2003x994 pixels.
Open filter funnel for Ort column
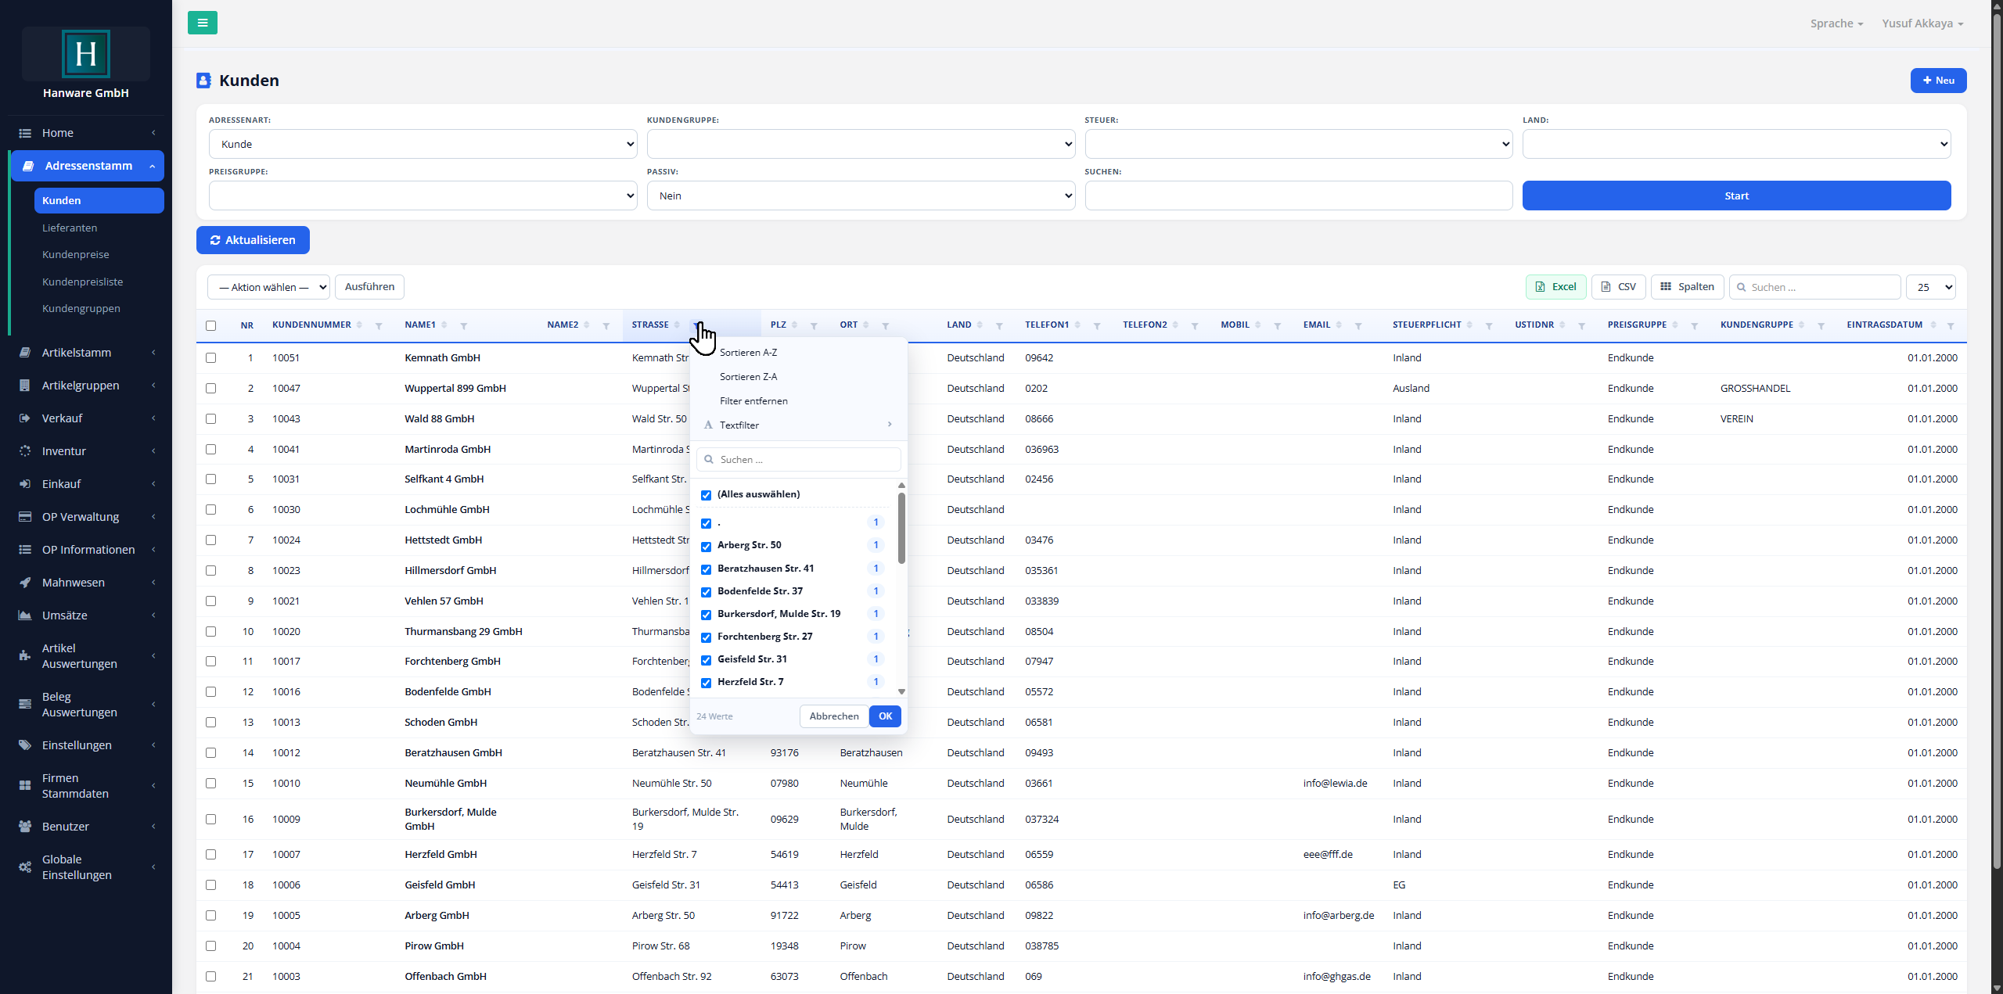[x=886, y=325]
